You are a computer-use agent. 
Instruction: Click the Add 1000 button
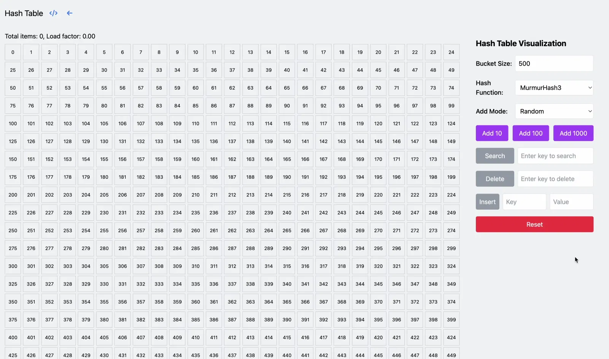[x=573, y=133]
